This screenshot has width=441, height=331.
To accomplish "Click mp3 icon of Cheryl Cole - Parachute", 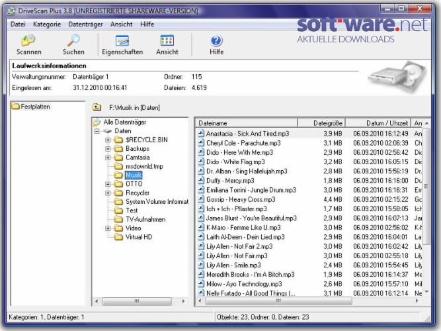I will point(201,143).
